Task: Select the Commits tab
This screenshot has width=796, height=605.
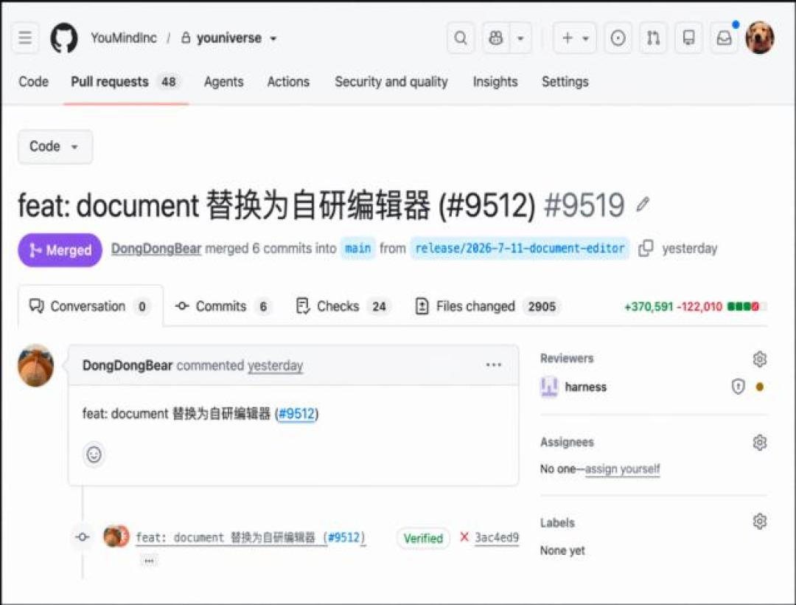Action: tap(223, 306)
